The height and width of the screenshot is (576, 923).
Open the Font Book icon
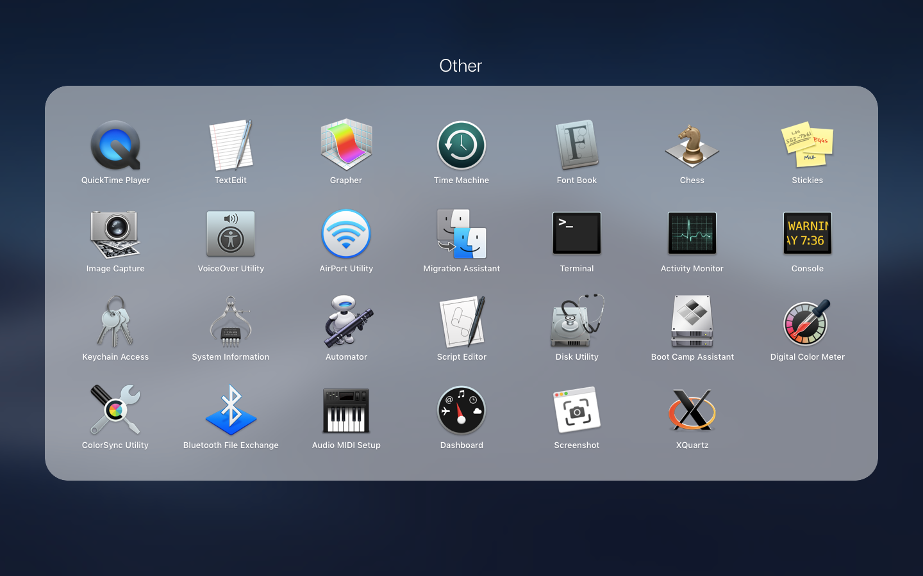[577, 145]
